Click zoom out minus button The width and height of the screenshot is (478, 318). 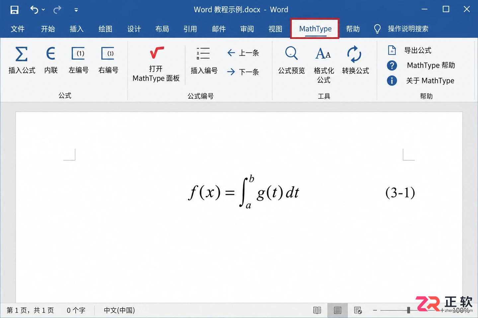[x=375, y=310]
